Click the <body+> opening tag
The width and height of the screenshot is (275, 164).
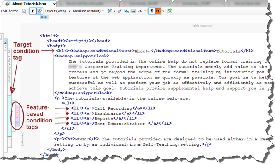pyautogui.click(x=56, y=46)
